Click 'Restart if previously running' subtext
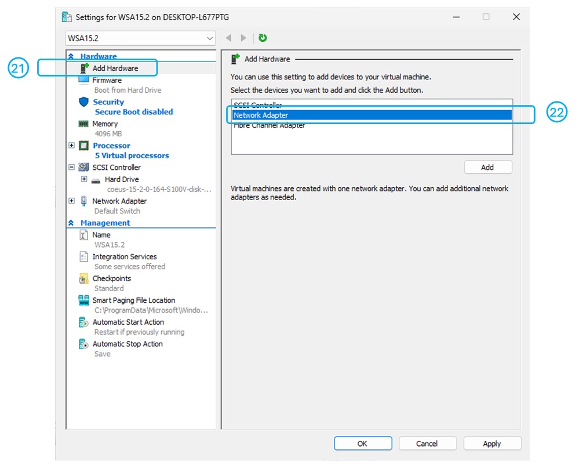Viewport: 579px width, 468px height. [139, 332]
